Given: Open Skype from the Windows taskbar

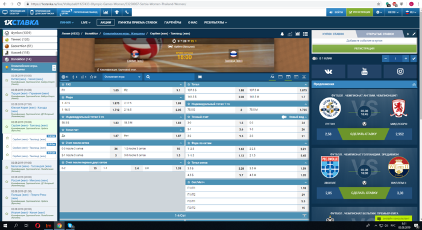Looking at the screenshot, I should pos(70,225).
